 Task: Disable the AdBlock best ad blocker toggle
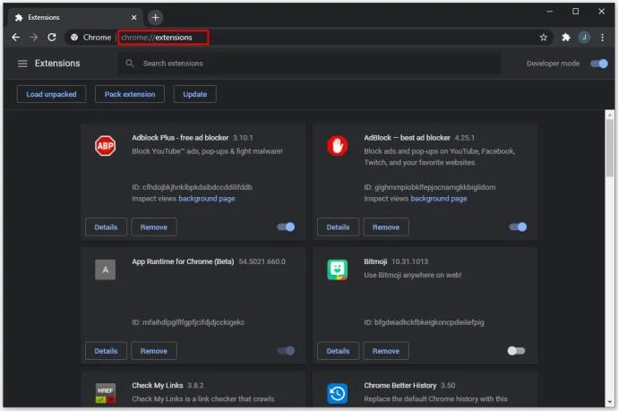coord(519,227)
